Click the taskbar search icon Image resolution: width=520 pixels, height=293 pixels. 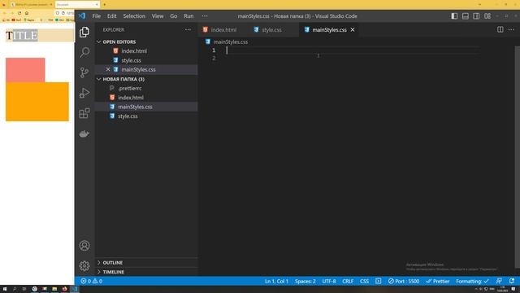(15, 289)
